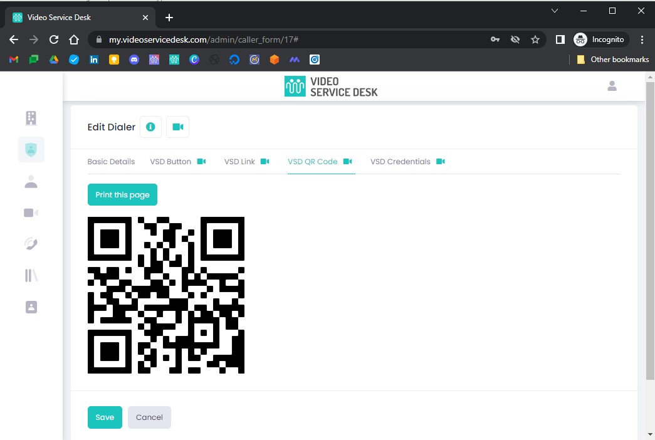
Task: Click the page vertical scrollbar
Action: pos(650,230)
